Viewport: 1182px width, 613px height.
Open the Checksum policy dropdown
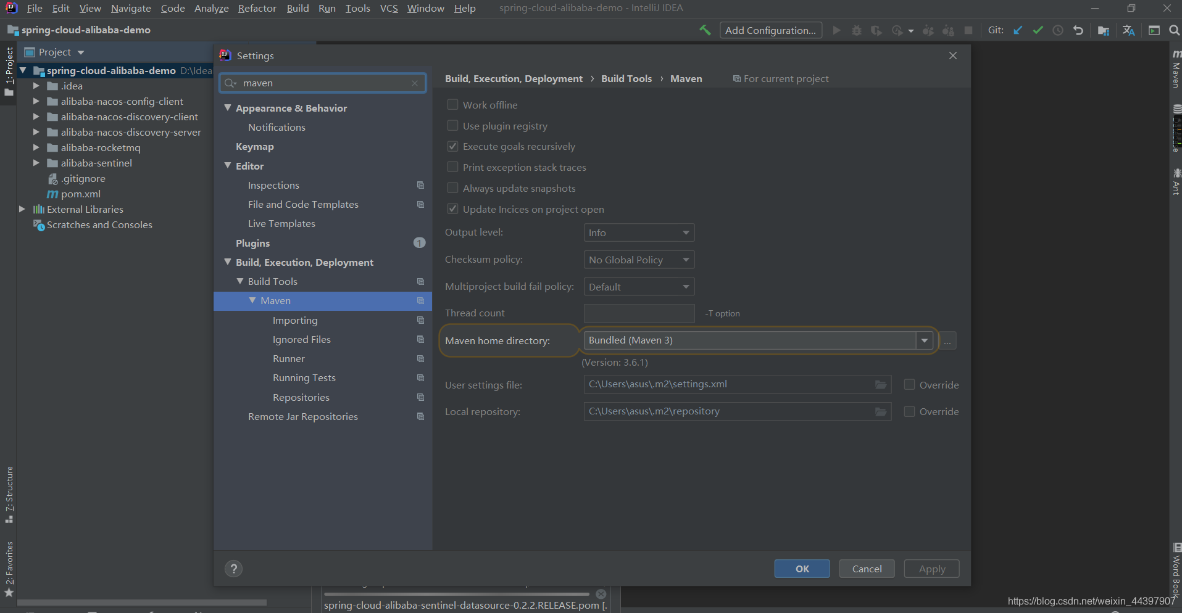point(639,260)
